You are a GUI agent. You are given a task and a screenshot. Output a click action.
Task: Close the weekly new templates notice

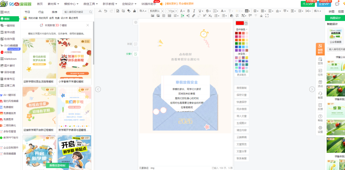pyautogui.click(x=88, y=25)
